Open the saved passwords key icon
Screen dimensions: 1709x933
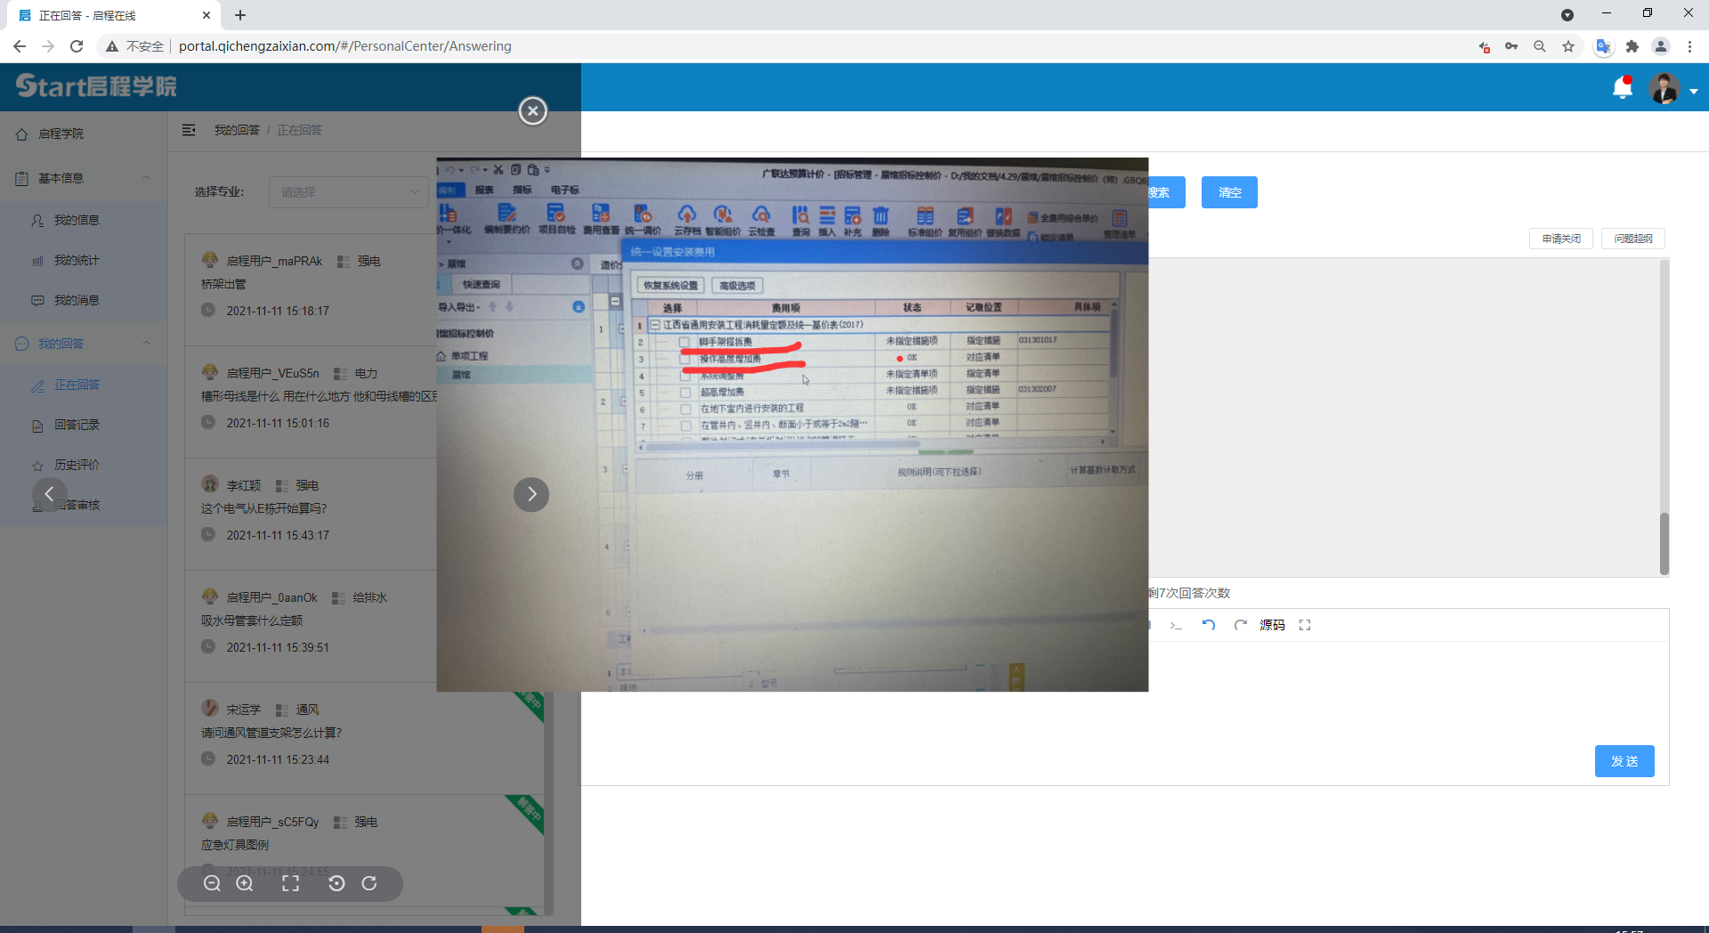coord(1511,46)
